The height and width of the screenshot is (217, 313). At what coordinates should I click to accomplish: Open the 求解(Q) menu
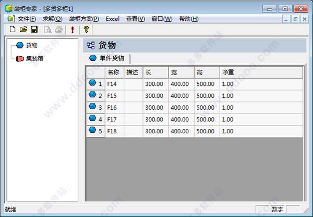tap(53, 19)
